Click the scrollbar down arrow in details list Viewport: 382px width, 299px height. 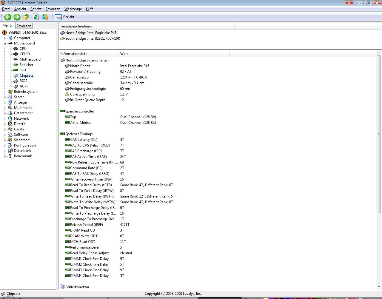pyautogui.click(x=379, y=287)
